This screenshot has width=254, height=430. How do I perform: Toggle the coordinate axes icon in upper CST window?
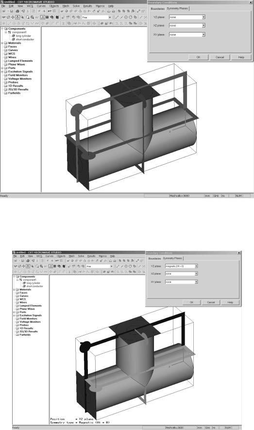[x=43, y=17]
